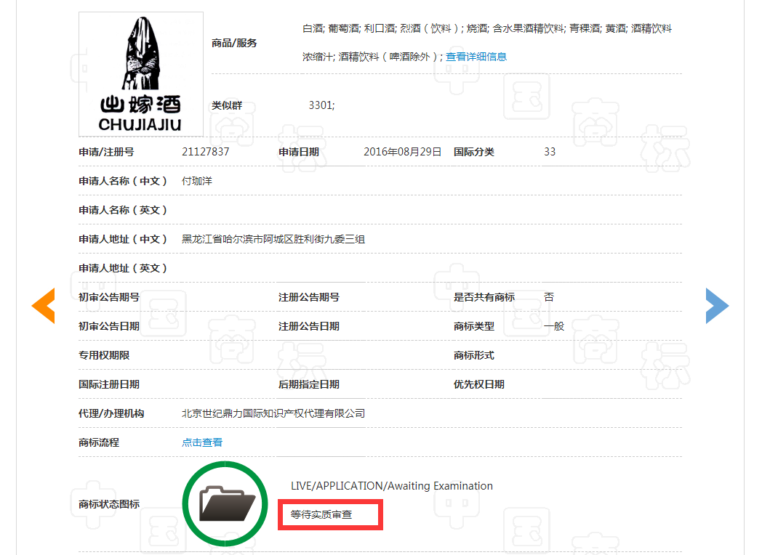The width and height of the screenshot is (770, 555).
Task: Click the CHUJIAJIU trademark logo image
Action: pyautogui.click(x=140, y=73)
